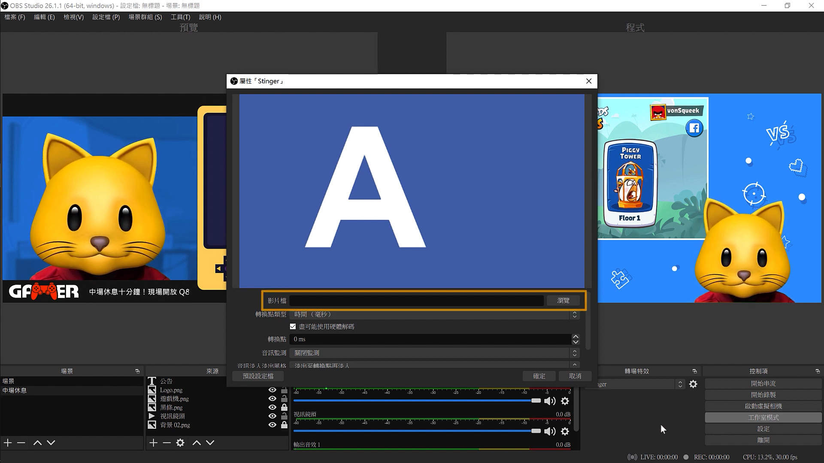Increase the 轉換點 ms value with up stepper
824x463 pixels.
[x=576, y=337]
